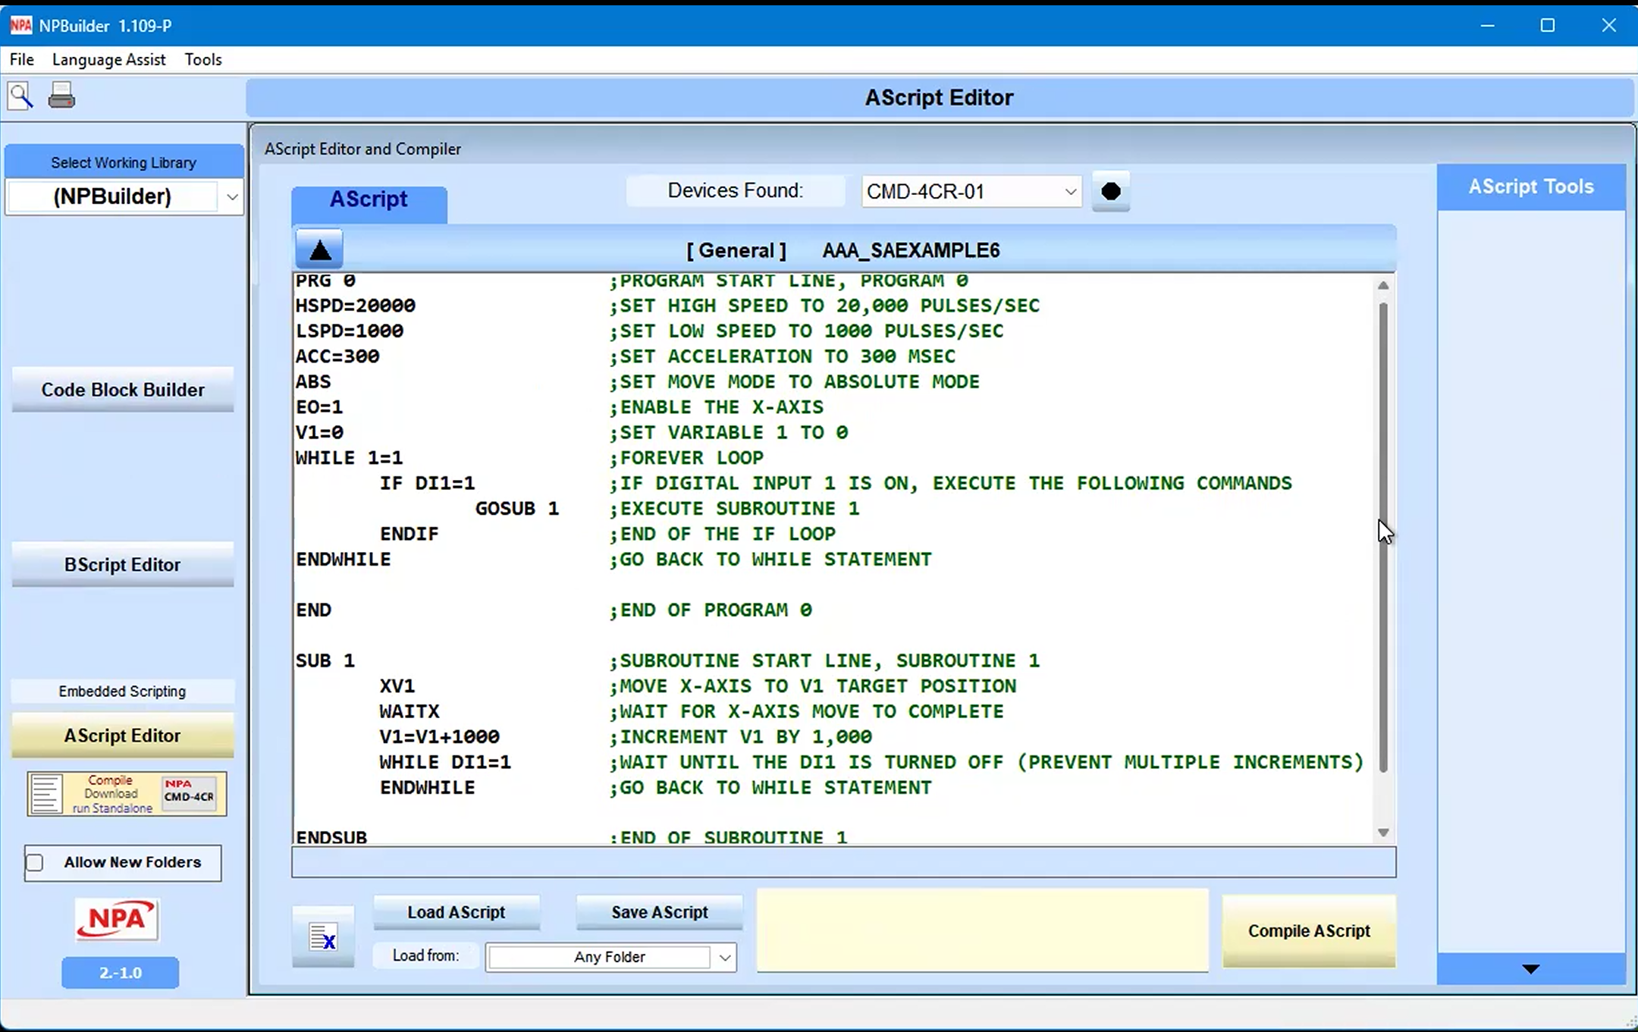The height and width of the screenshot is (1032, 1638).
Task: Click the printer icon
Action: point(61,96)
